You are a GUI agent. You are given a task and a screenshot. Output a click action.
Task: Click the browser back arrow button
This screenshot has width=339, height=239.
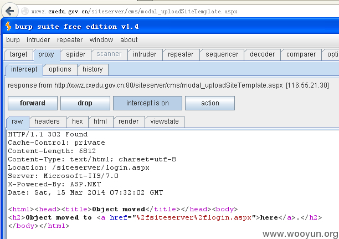(x=10, y=11)
